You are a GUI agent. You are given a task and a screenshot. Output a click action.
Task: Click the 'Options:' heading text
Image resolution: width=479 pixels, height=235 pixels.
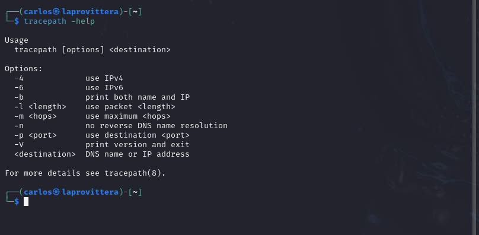click(x=24, y=69)
